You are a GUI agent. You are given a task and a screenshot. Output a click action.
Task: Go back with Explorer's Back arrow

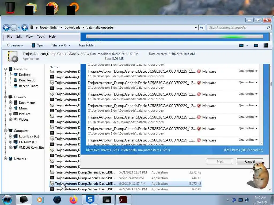[6, 27]
